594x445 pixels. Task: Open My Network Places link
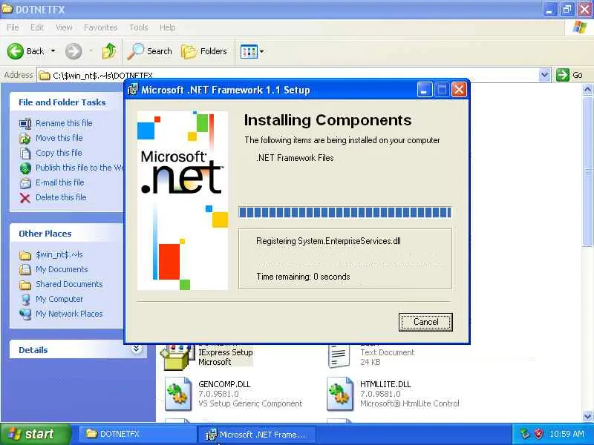pyautogui.click(x=69, y=314)
